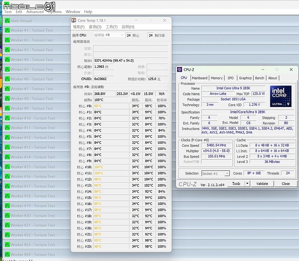Click Worker #9 Torture Test icon

7,108
